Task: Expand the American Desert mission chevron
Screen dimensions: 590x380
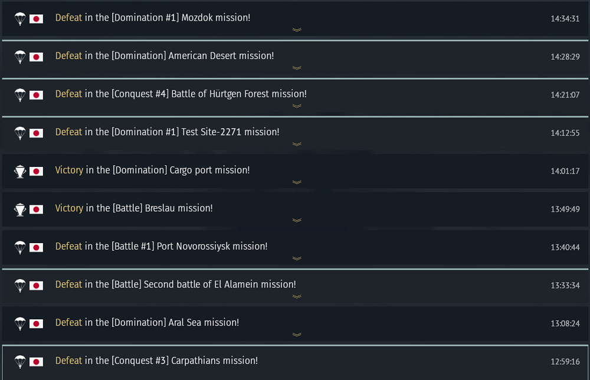Action: 297,68
